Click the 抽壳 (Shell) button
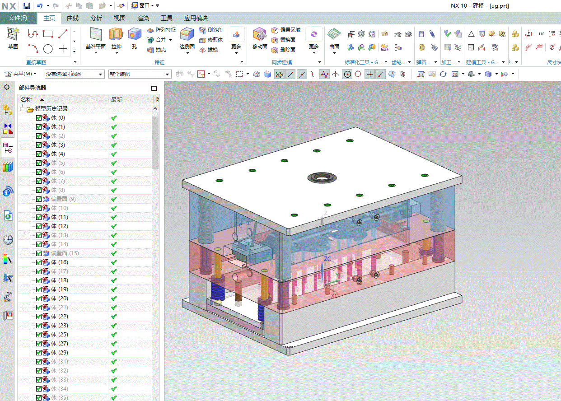 [157, 50]
